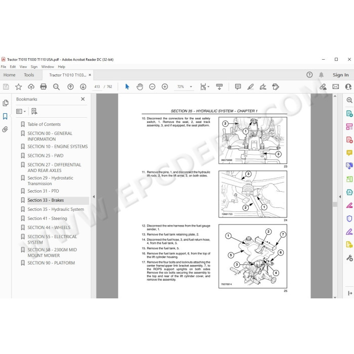Viewport: 354px width, 354px height.
Task: Zoom out with the minus button
Action: point(152,86)
